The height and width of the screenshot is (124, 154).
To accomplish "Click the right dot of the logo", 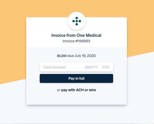I will (x=80, y=21).
